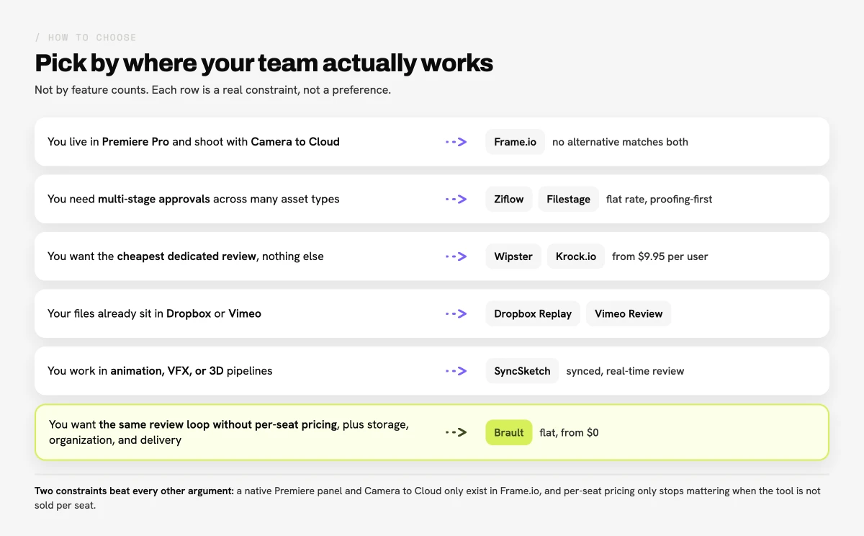Click 'You work in animation, VFX, or 3D pipelines'
Viewport: 864px width, 536px height.
click(160, 371)
